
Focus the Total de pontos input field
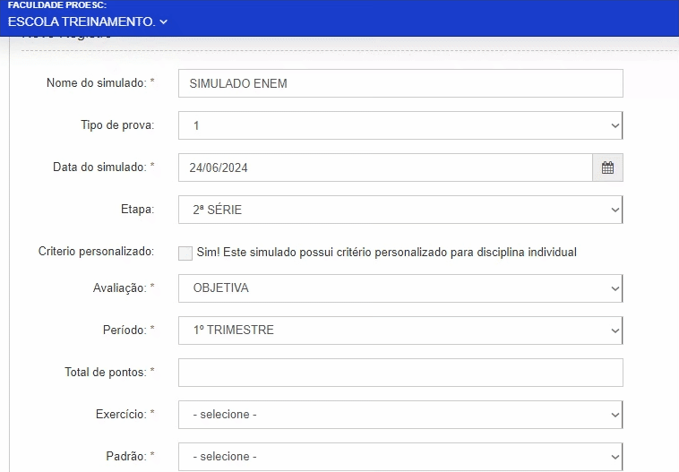(400, 373)
